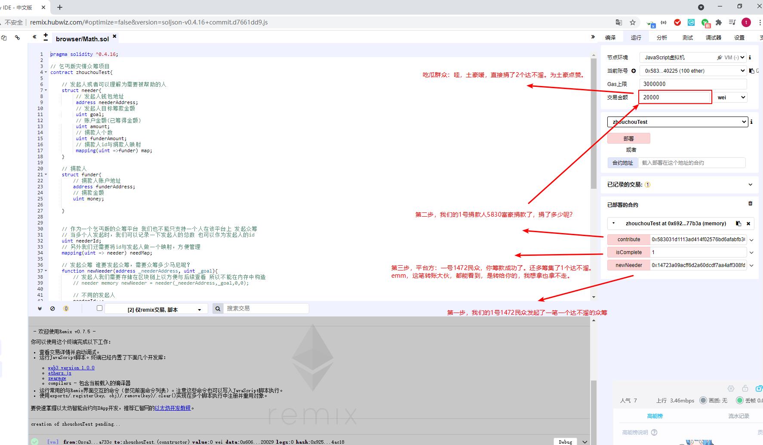Click the newNeeder function button
The height and width of the screenshot is (445, 763).
[629, 265]
